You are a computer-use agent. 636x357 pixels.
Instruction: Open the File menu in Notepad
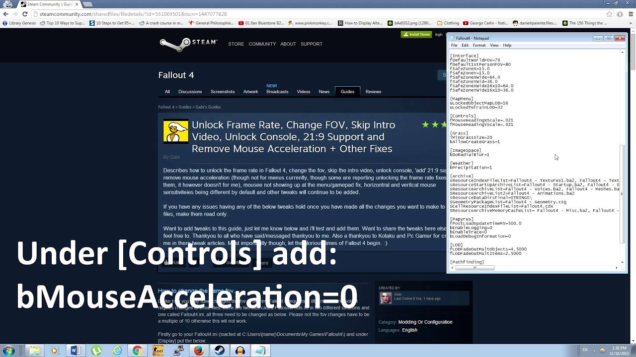454,46
